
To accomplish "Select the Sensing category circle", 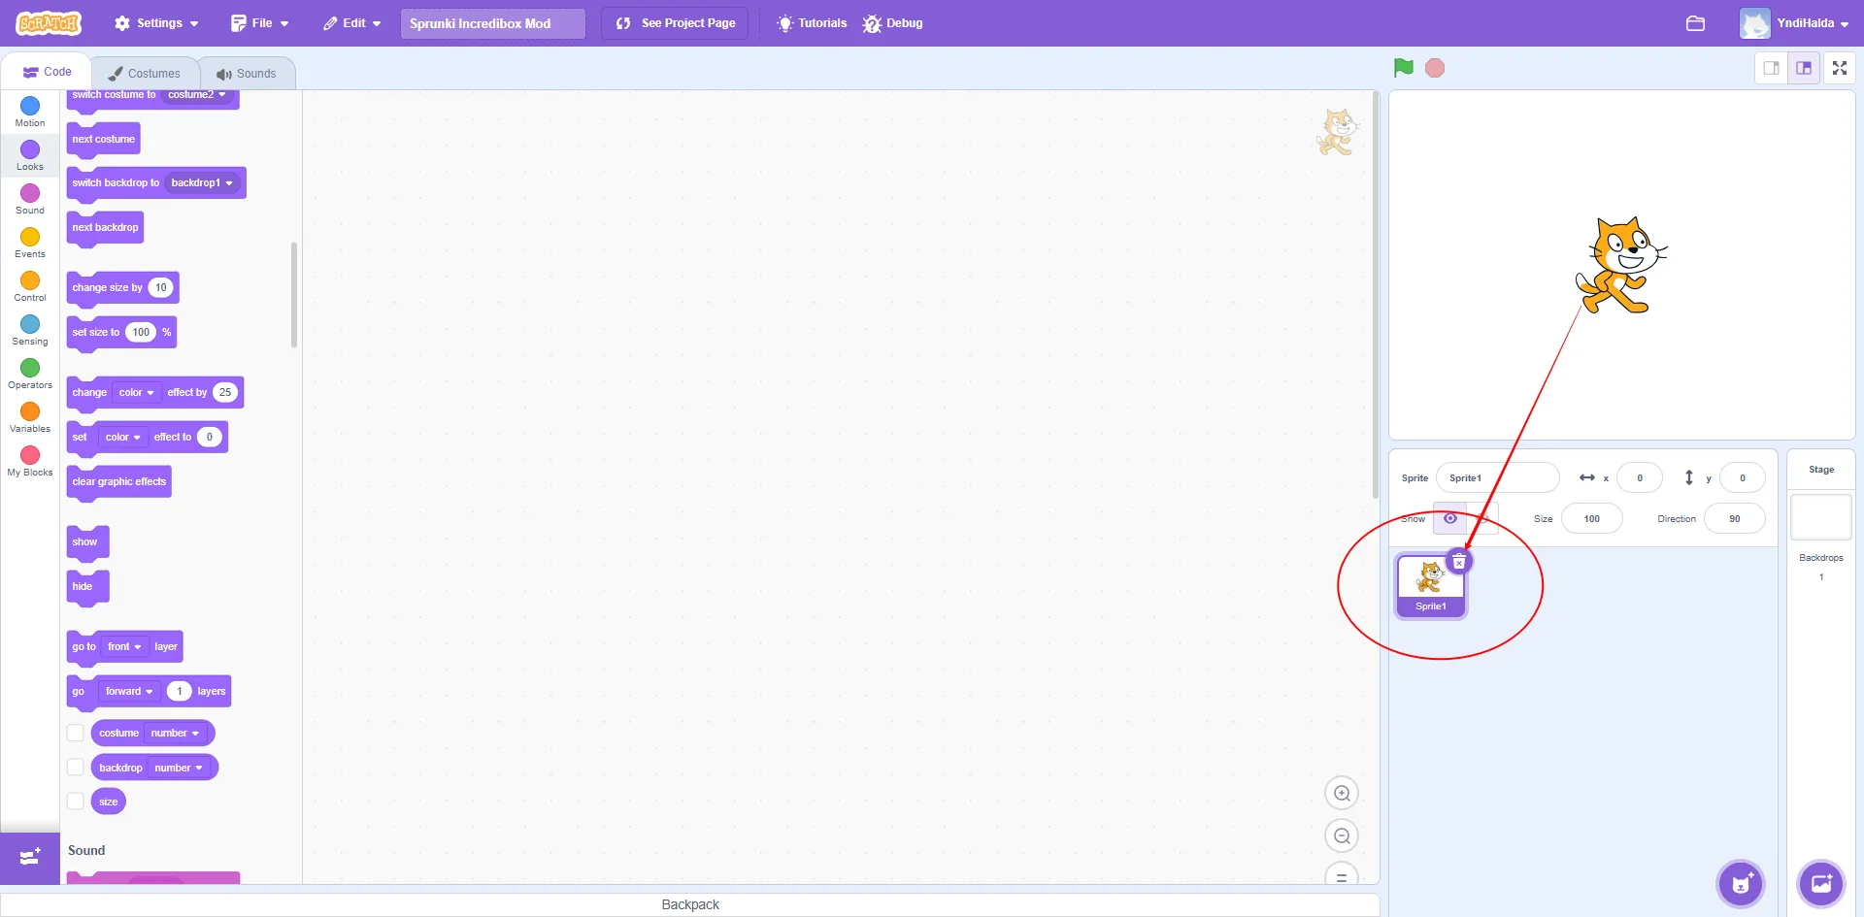I will [x=30, y=324].
